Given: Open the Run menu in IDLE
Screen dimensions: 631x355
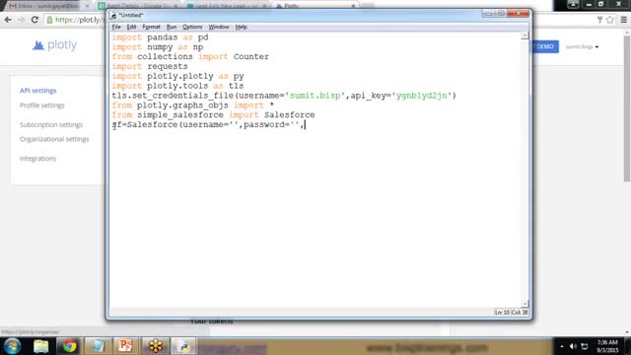Looking at the screenshot, I should click(172, 27).
